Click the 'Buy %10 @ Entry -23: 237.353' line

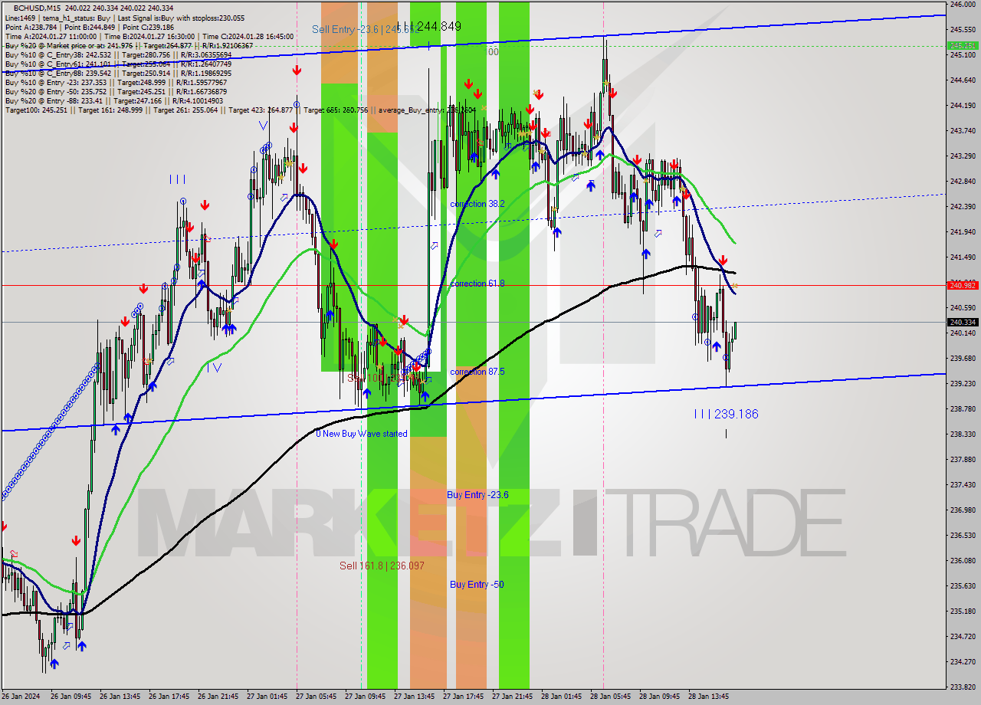pos(115,82)
